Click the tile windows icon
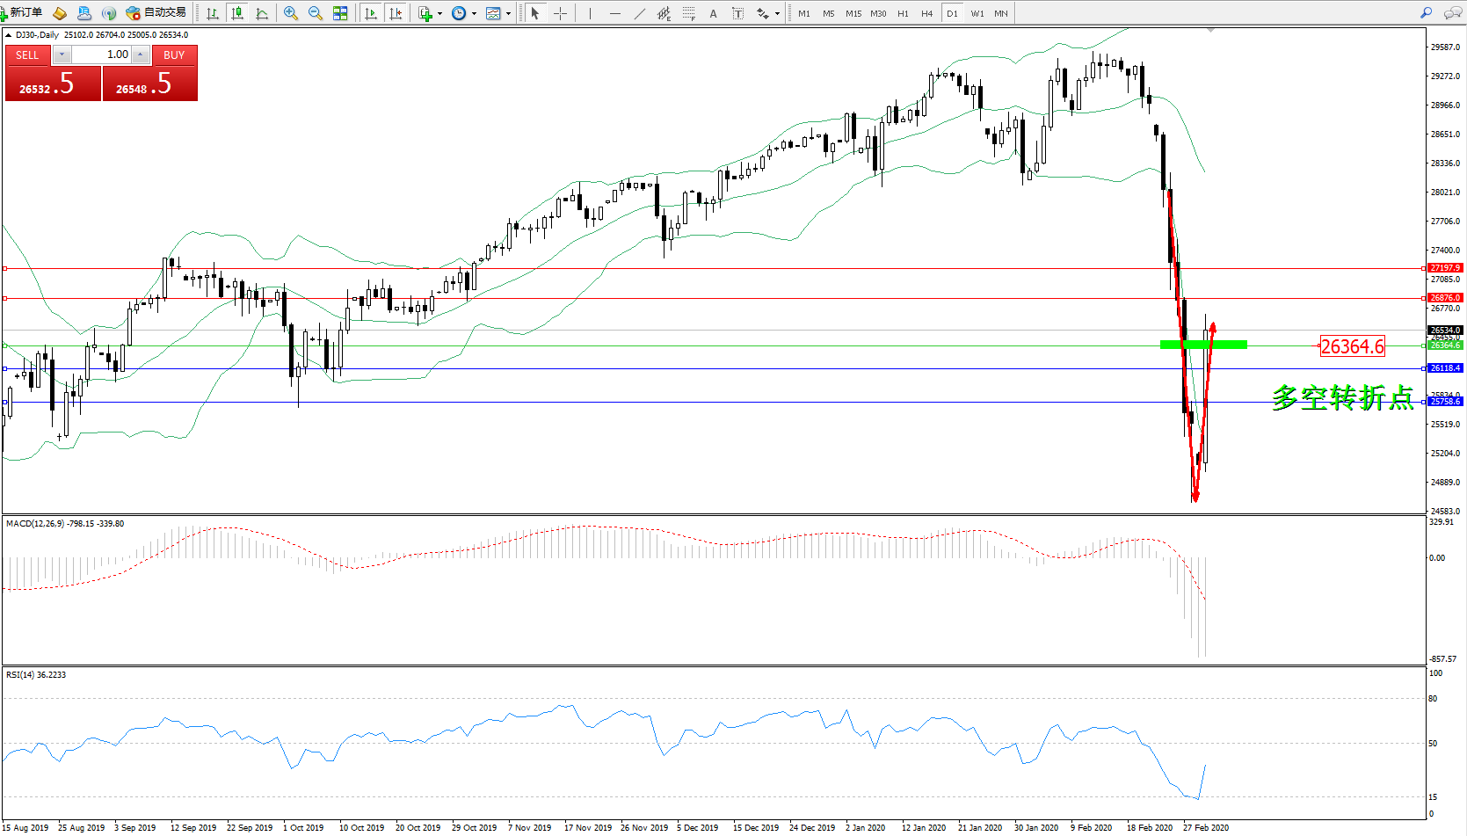This screenshot has width=1467, height=836. pos(340,13)
